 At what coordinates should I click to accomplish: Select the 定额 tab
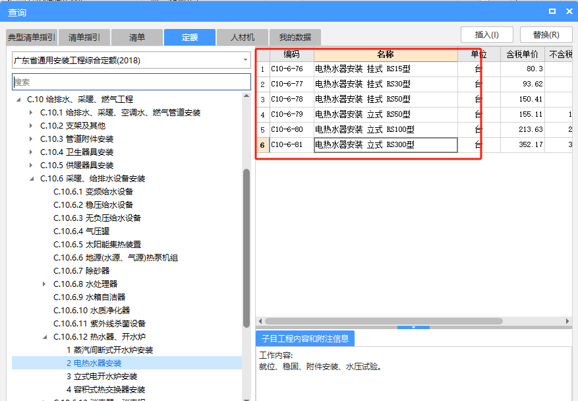(x=189, y=37)
